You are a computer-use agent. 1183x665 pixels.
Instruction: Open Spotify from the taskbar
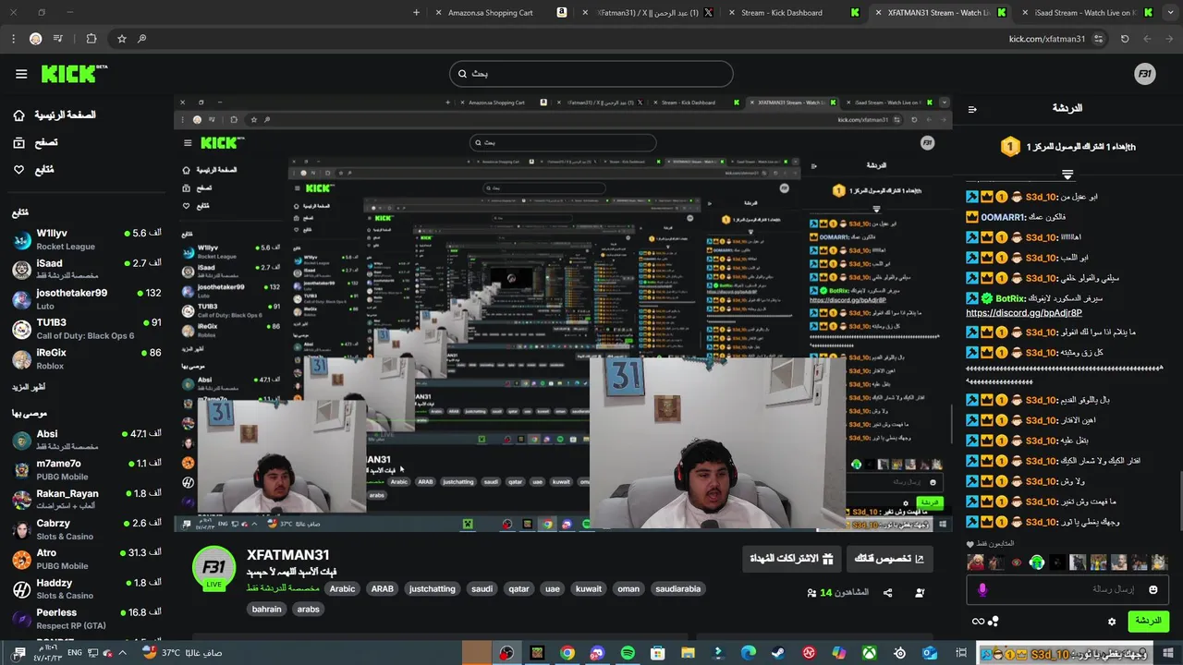[628, 653]
